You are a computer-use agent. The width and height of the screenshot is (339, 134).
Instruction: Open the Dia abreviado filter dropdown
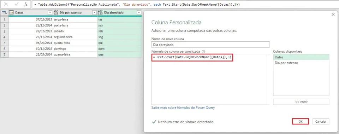[x=139, y=13]
